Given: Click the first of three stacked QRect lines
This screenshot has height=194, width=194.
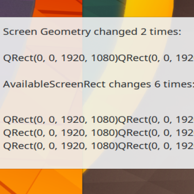Looking at the screenshot, I should [98, 120].
